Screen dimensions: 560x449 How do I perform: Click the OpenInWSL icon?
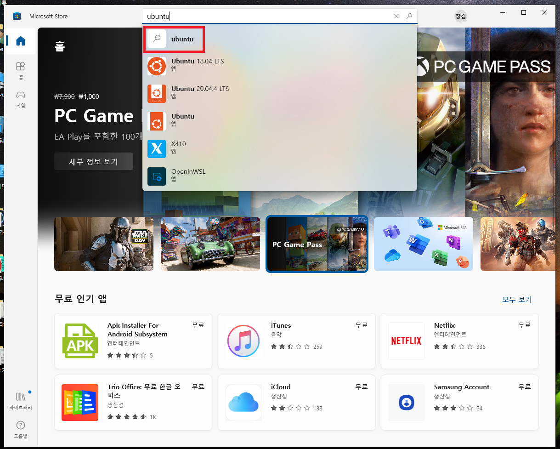[157, 176]
